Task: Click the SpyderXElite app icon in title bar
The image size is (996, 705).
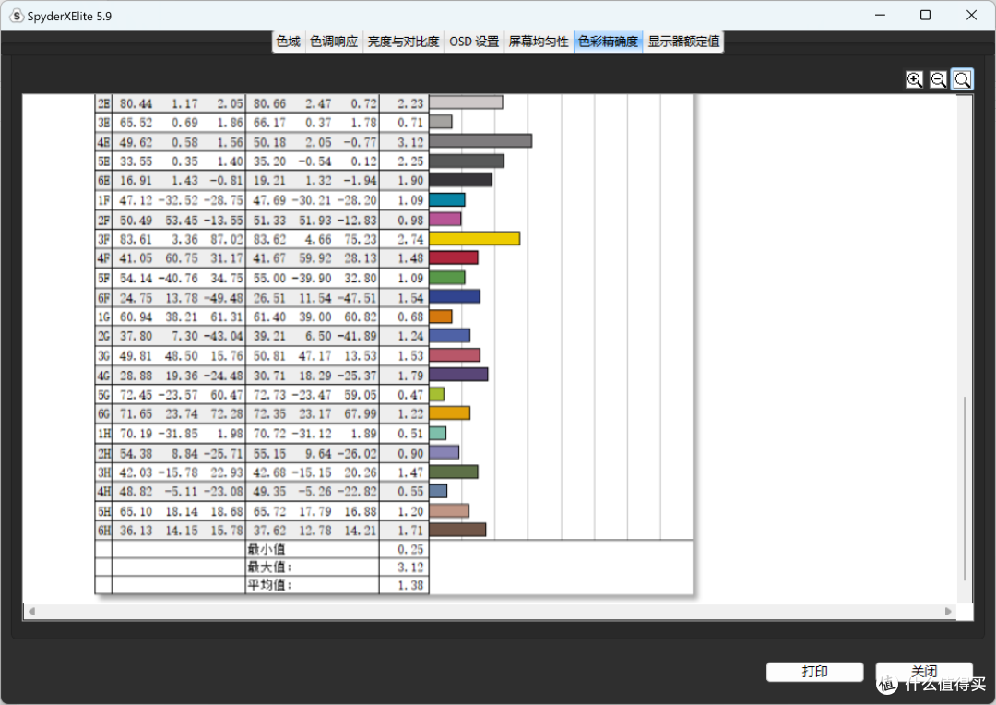Action: point(17,16)
